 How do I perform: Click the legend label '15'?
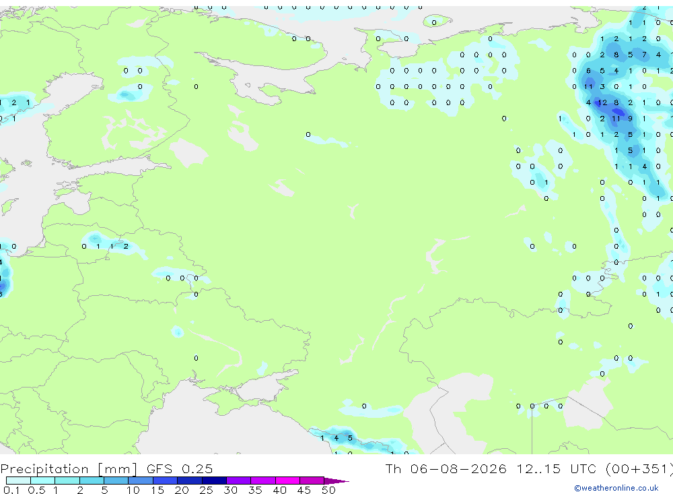tap(157, 490)
